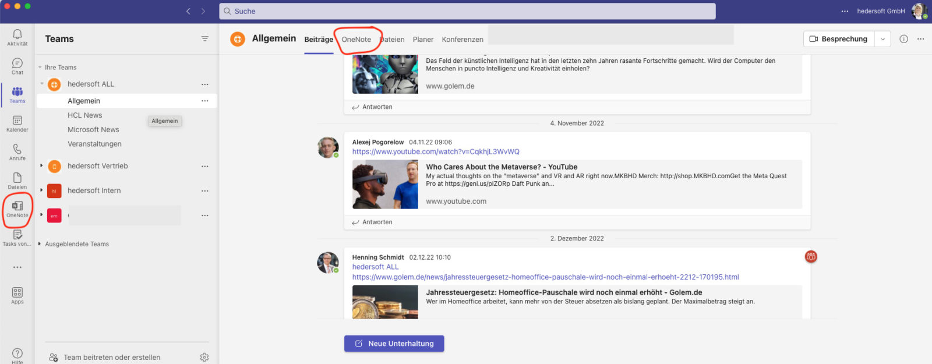Switch to the Dateien tab
932x364 pixels.
click(392, 40)
